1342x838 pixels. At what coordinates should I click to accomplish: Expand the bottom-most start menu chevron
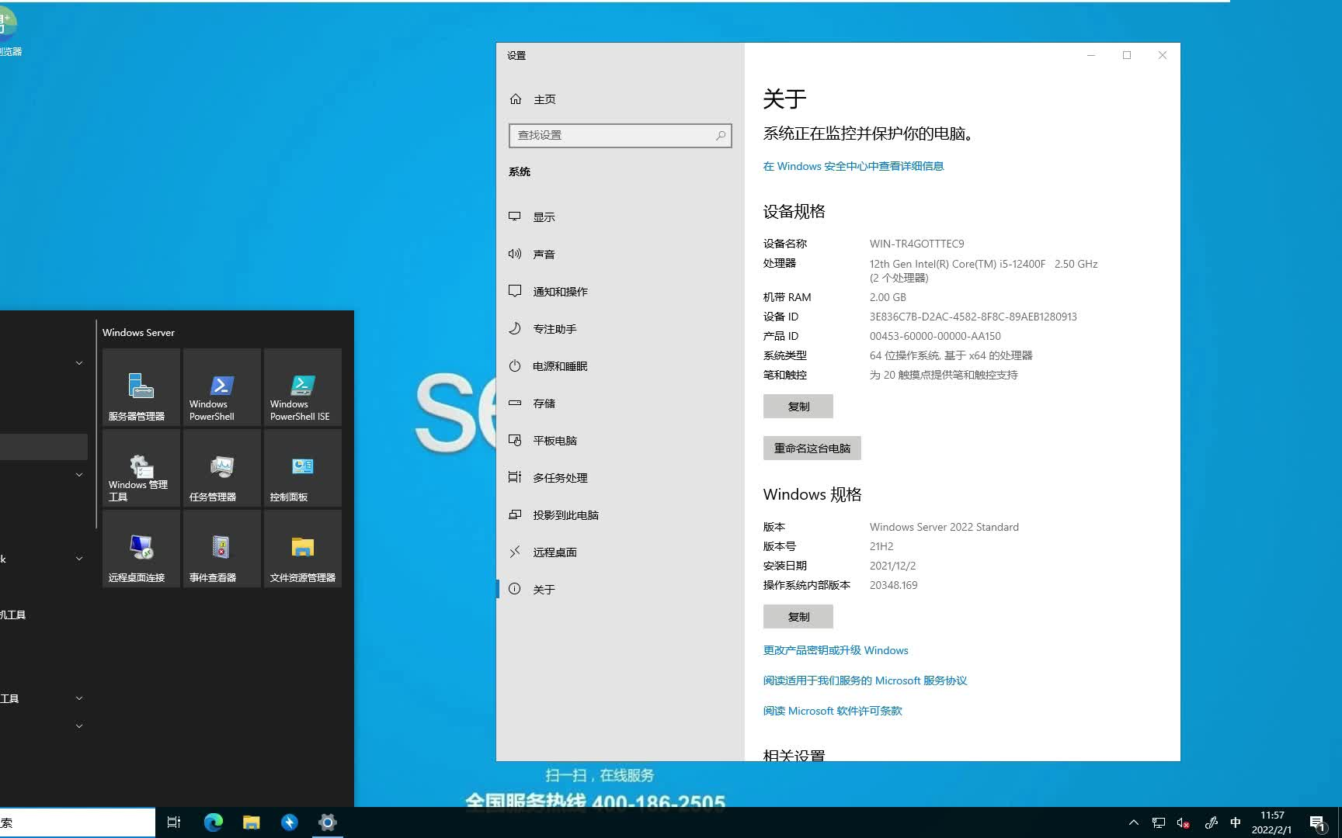(79, 726)
